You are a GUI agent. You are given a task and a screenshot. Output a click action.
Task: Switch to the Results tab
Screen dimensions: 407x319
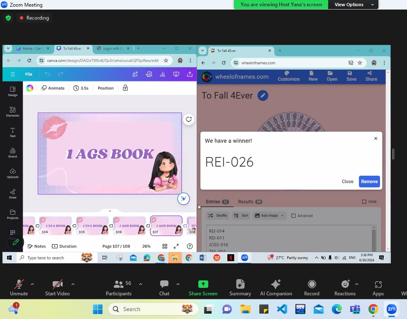[250, 201]
